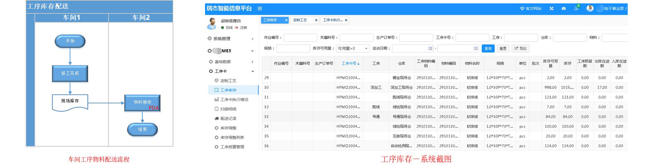The height and width of the screenshot is (165, 653).
Task: Expand the 基础数据 menu group
Action: point(231,62)
